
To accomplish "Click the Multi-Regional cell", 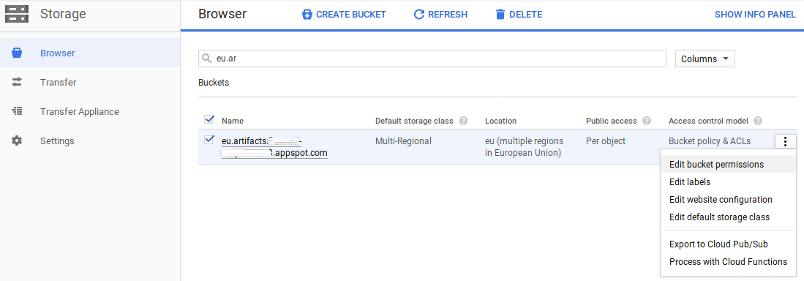I will coord(403,141).
